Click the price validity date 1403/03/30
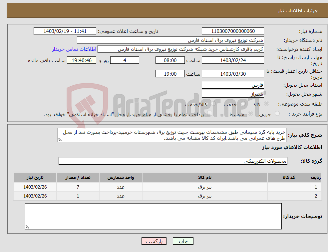 click(x=233, y=74)
